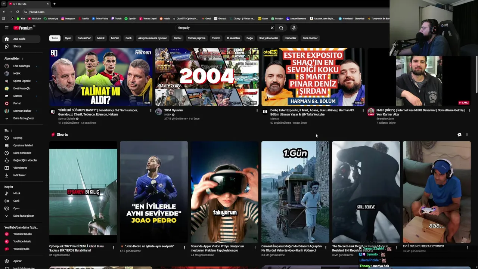
Task: Open options menu for Talimat mı aldı video
Action: (x=151, y=111)
